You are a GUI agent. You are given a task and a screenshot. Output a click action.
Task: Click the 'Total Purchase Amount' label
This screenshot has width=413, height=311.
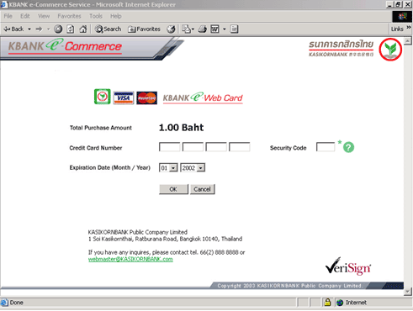pyautogui.click(x=101, y=128)
